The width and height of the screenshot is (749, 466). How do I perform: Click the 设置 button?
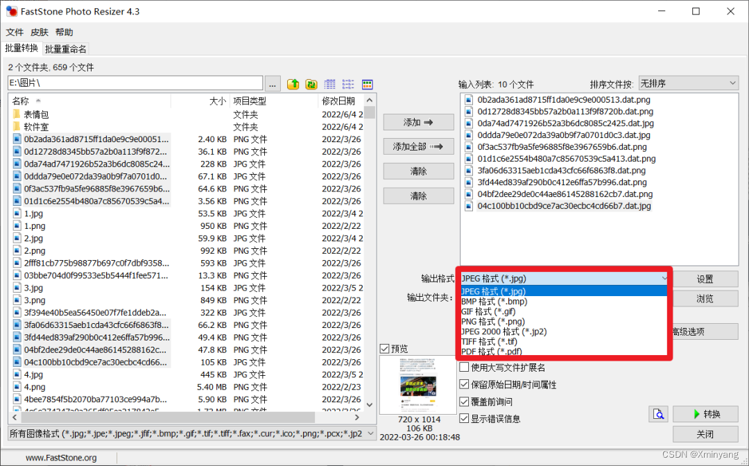[x=705, y=279]
